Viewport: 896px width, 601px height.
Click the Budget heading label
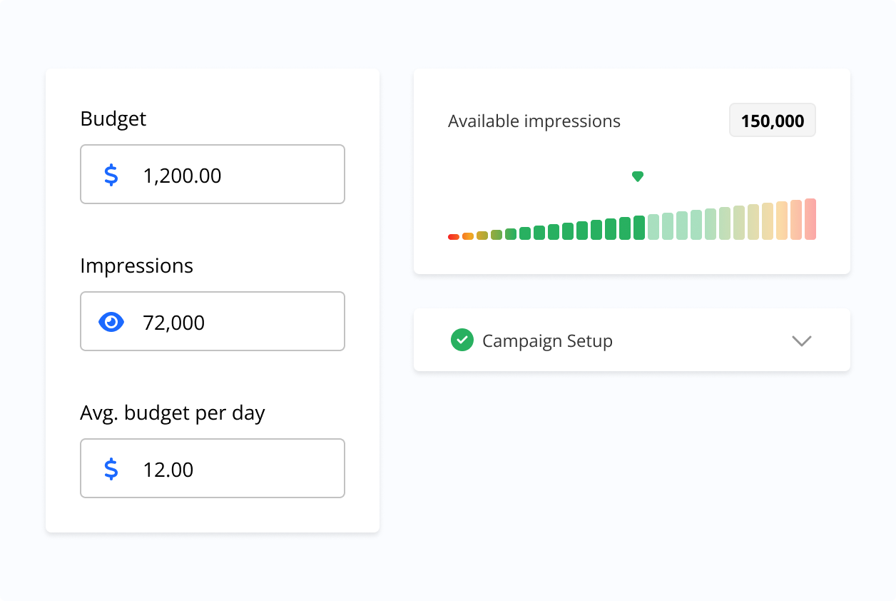(113, 118)
